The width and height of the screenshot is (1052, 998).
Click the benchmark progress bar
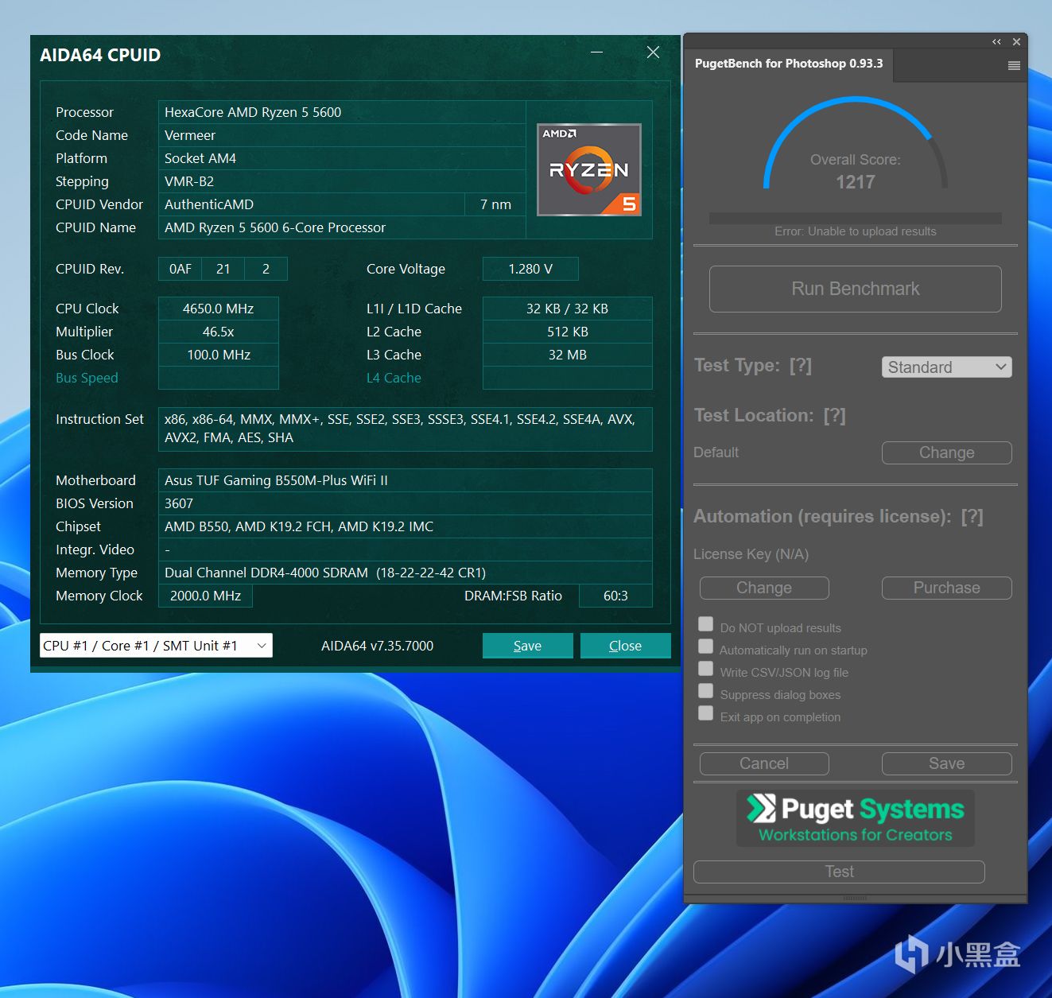856,218
